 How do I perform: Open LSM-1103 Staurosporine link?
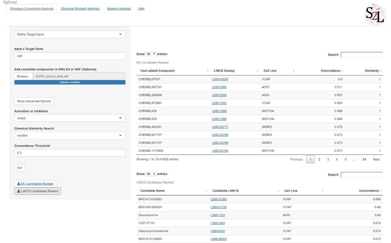tap(218, 215)
